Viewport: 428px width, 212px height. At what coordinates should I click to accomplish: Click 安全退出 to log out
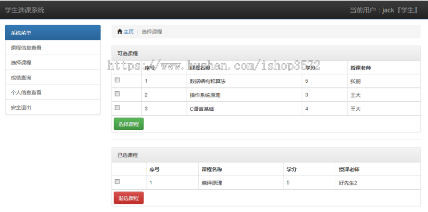(53, 107)
